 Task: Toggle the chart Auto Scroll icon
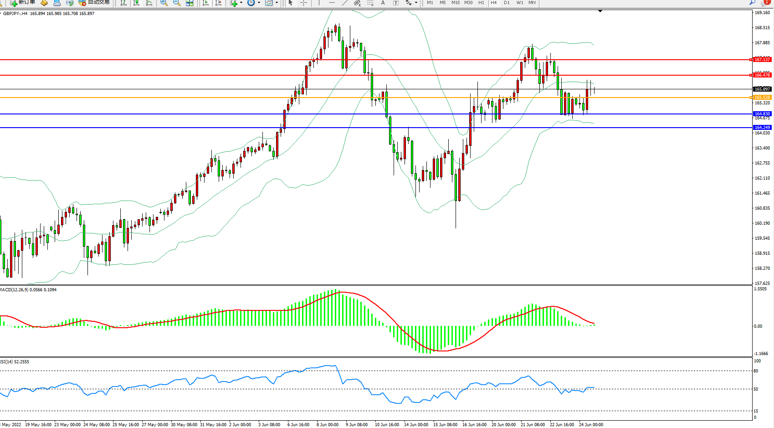tap(205, 3)
